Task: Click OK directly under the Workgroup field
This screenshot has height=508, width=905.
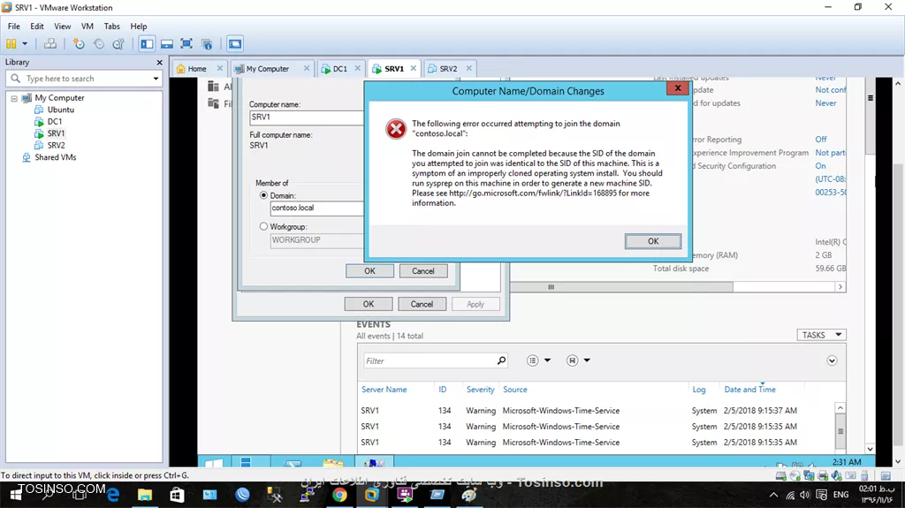Action: click(x=369, y=270)
